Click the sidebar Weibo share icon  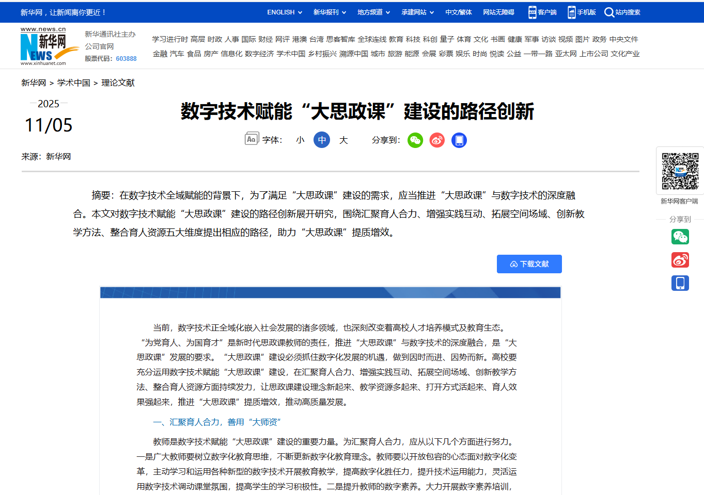pyautogui.click(x=680, y=260)
